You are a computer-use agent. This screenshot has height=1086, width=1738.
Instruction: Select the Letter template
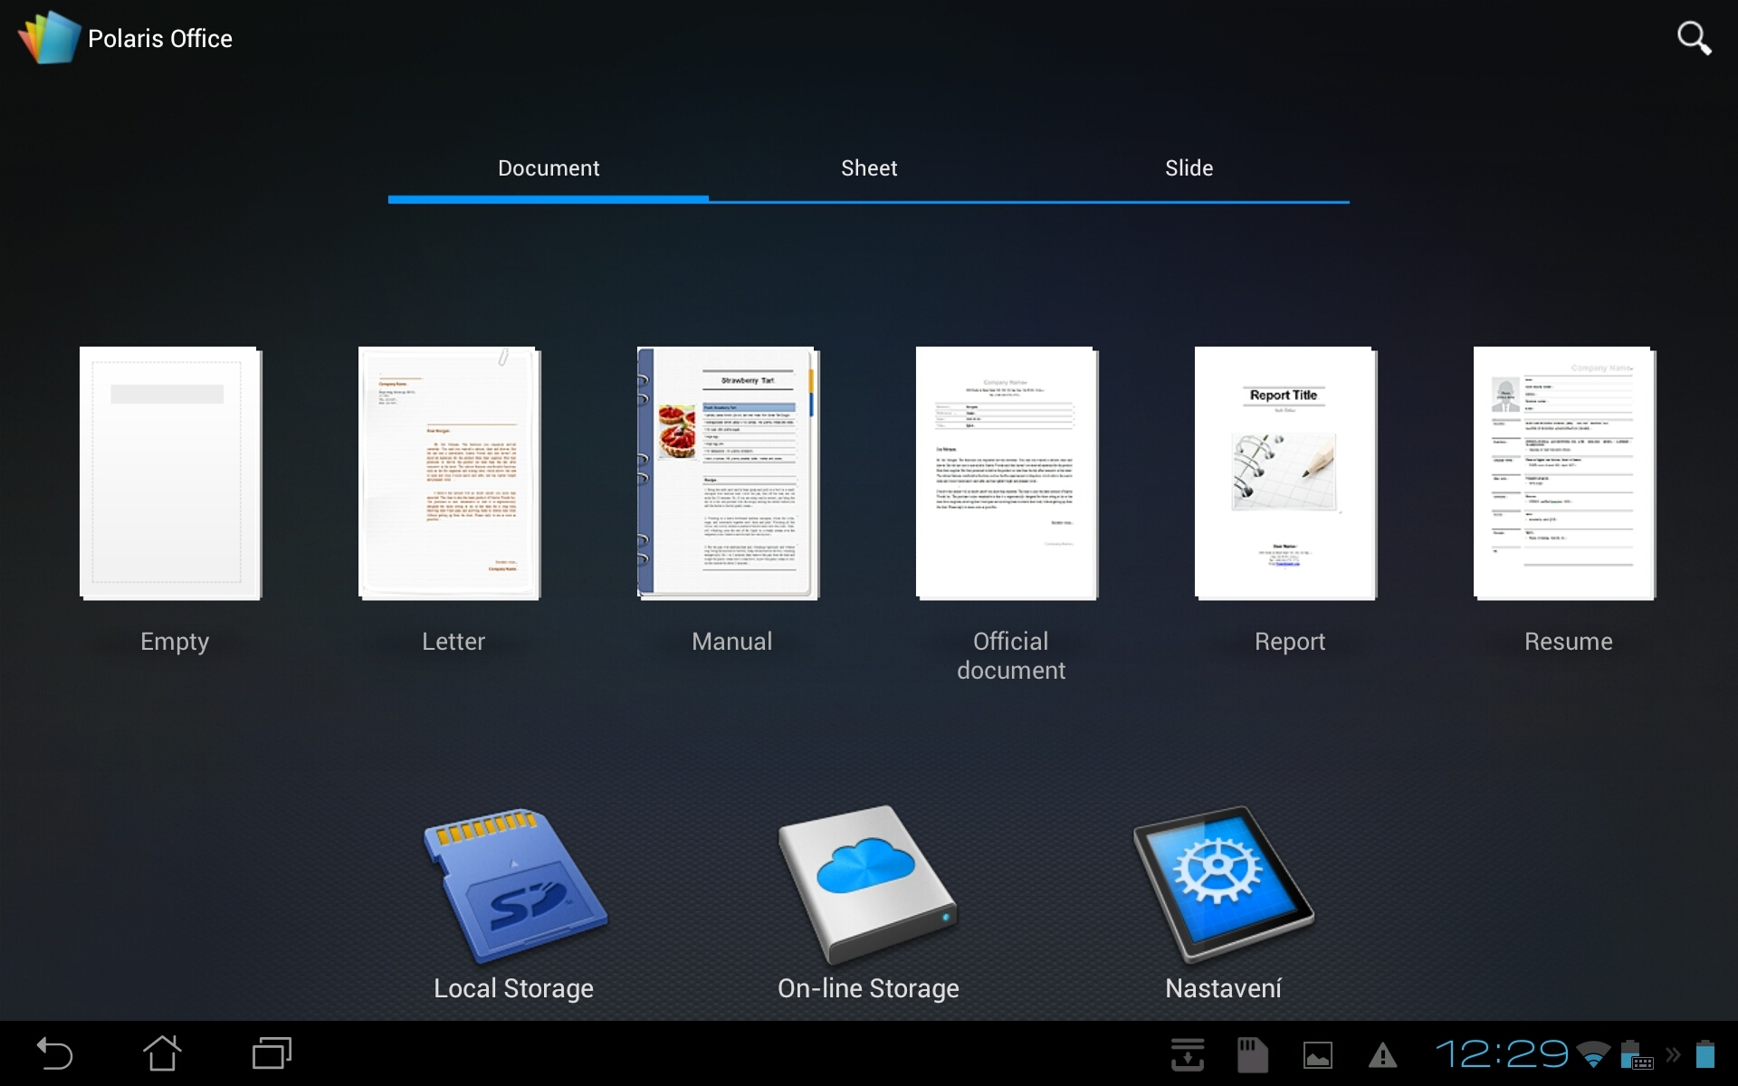tap(451, 472)
